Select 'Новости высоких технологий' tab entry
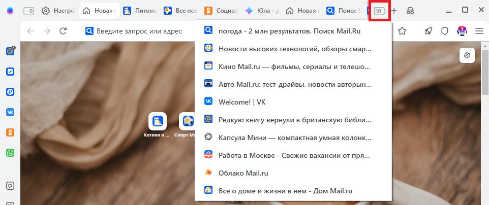 [x=293, y=49]
